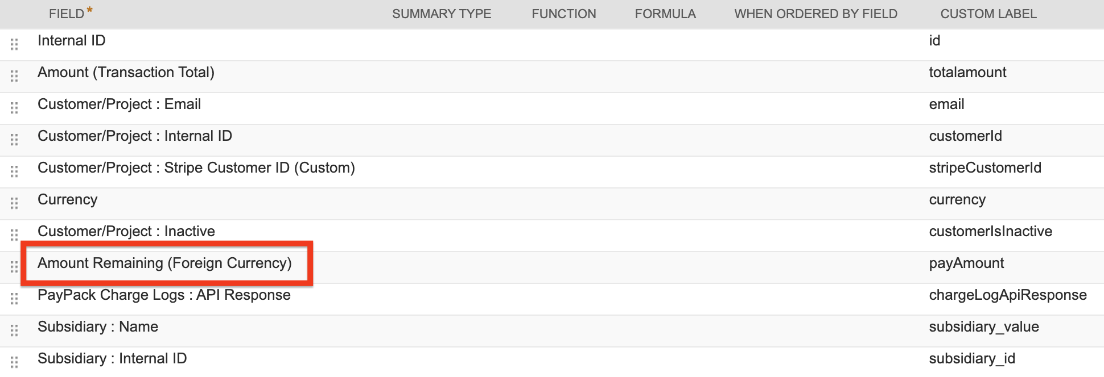This screenshot has width=1104, height=377.
Task: Click drag handle for Subsidiary : Internal ID
Action: [14, 362]
